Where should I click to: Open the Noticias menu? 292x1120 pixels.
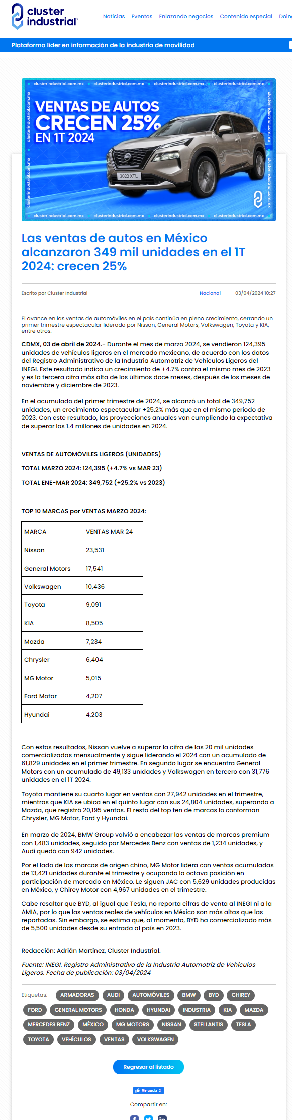[114, 16]
